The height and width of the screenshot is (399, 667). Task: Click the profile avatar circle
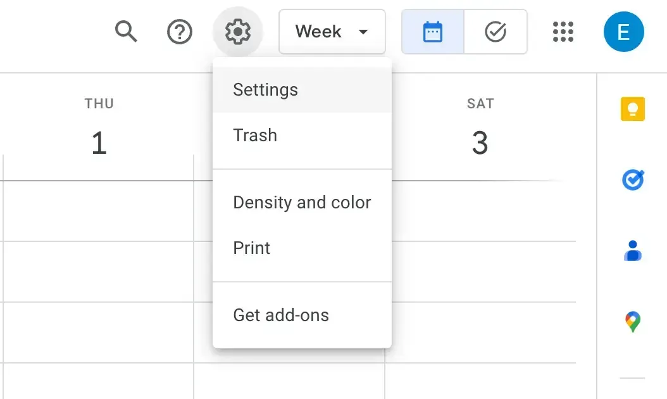624,30
